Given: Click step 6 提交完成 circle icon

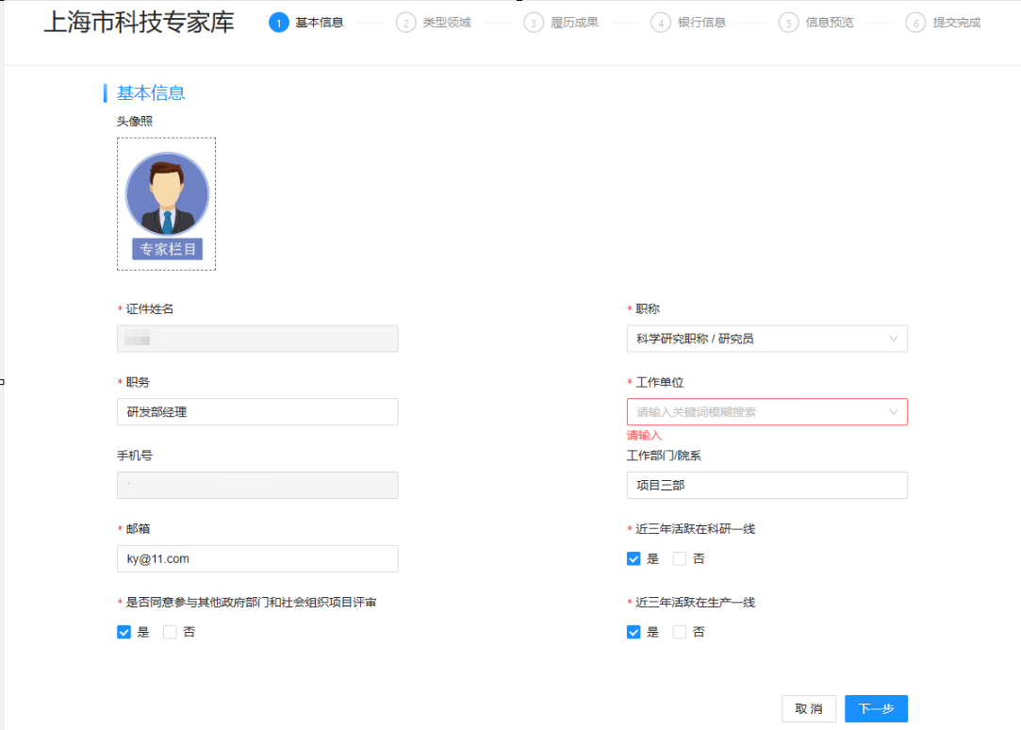Looking at the screenshot, I should coord(915,23).
